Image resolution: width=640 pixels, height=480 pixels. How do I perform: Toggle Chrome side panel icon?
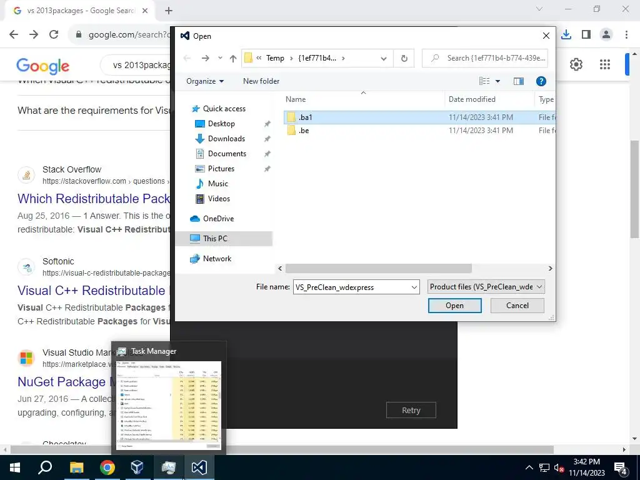[x=586, y=34]
